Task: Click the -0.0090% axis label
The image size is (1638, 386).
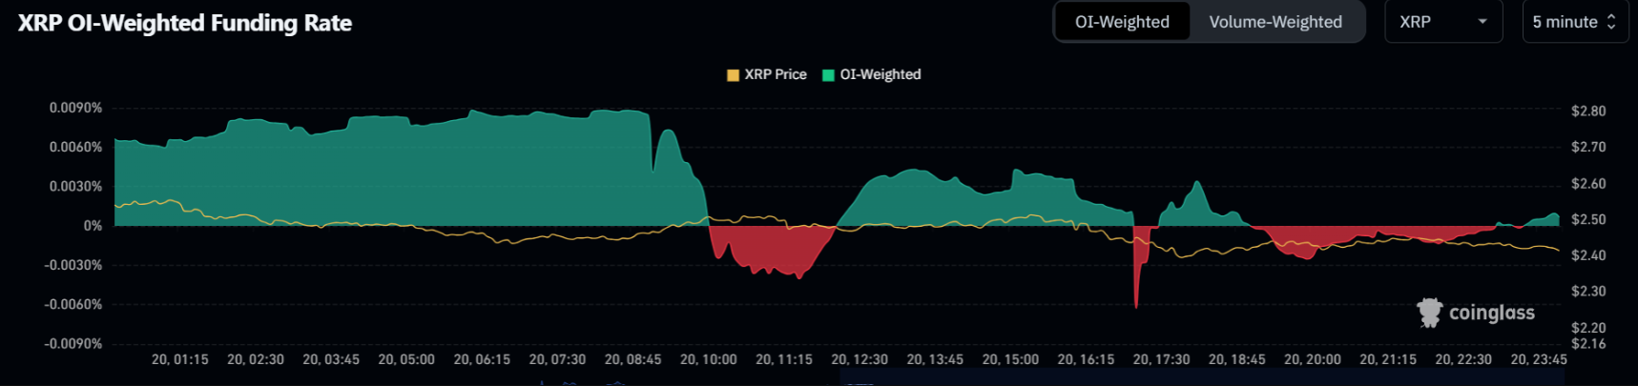Action: click(x=73, y=343)
